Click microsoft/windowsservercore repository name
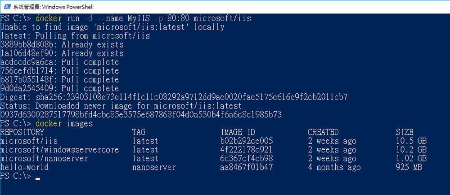Viewport: 450px width, 195px height. pos(59,150)
